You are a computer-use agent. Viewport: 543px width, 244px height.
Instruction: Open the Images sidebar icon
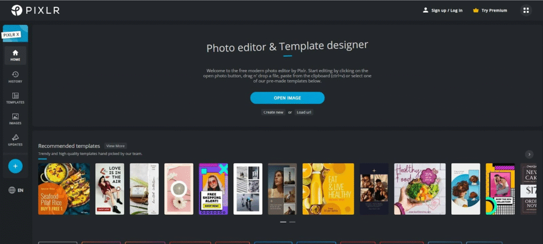pos(15,119)
